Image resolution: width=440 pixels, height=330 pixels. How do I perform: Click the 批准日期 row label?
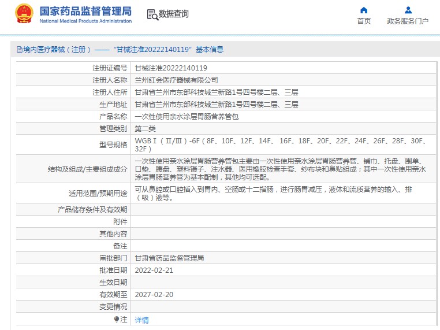[113, 270]
